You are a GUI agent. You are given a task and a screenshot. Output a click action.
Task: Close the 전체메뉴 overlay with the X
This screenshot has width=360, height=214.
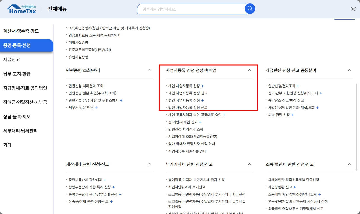(353, 9)
